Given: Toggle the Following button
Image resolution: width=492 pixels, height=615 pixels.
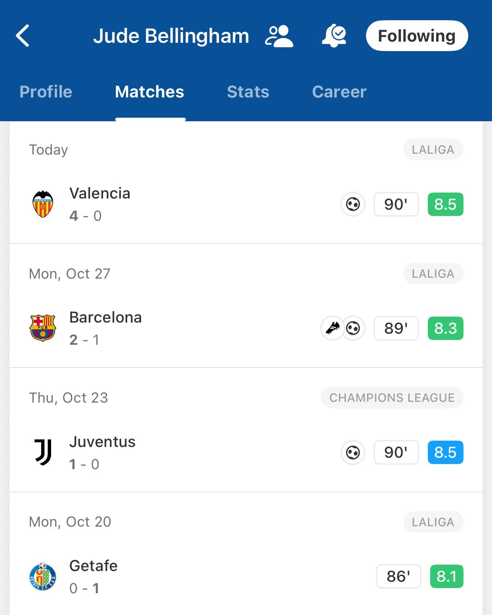Looking at the screenshot, I should [x=417, y=36].
